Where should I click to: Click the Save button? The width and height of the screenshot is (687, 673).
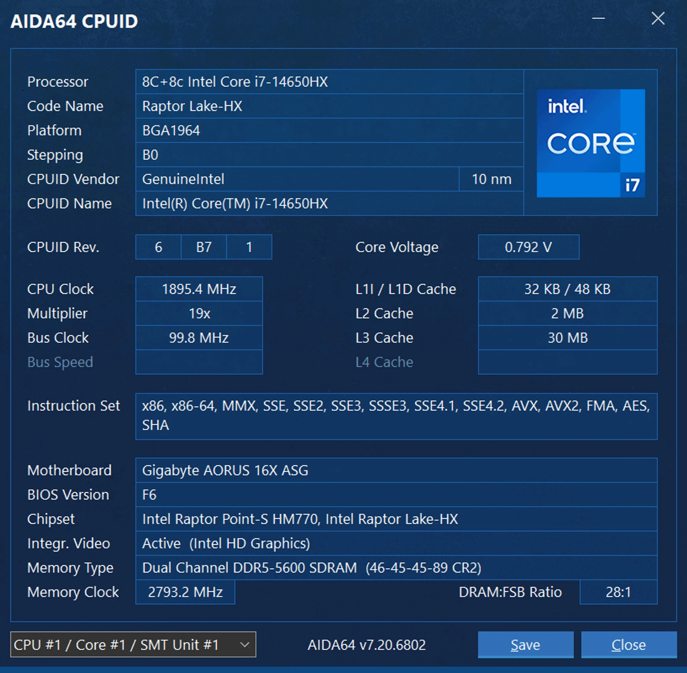(525, 644)
